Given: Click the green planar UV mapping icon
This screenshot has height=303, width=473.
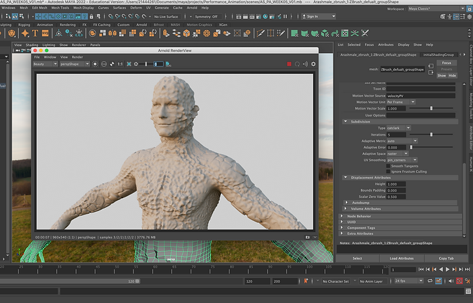Looking at the screenshot, I should (294, 33).
